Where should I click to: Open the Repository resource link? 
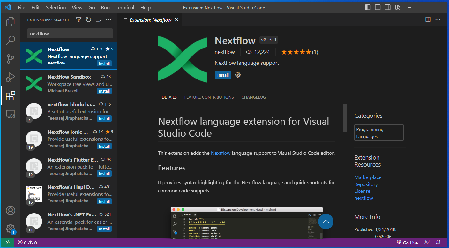[366, 184]
